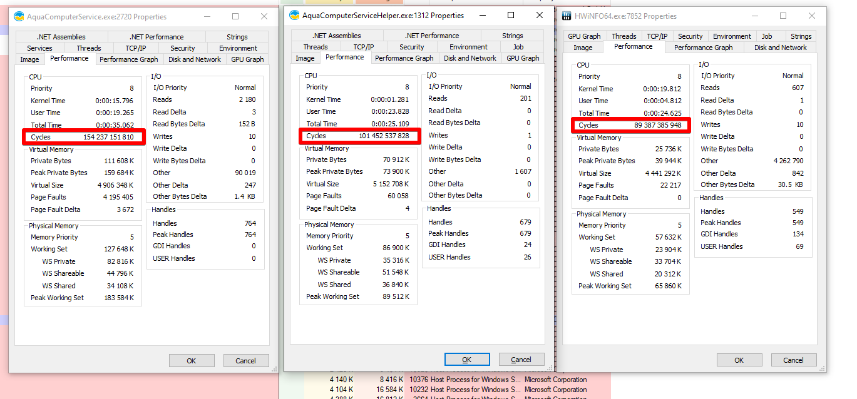This screenshot has width=857, height=399.
Task: Open Performance Graph tab in HWiNFO64 window
Action: pos(704,48)
